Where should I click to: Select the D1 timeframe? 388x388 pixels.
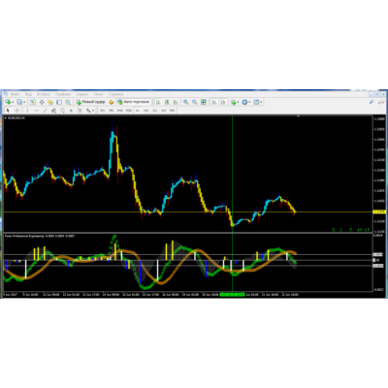155,111
